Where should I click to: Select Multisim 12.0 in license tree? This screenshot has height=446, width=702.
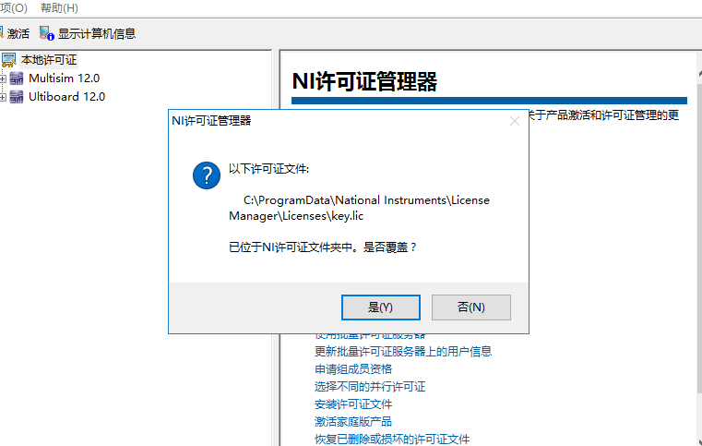pos(64,78)
